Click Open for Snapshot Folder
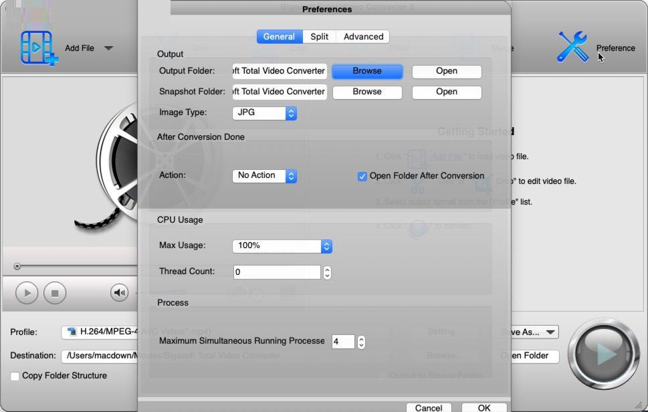Screen dimensions: 648x412 447,92
